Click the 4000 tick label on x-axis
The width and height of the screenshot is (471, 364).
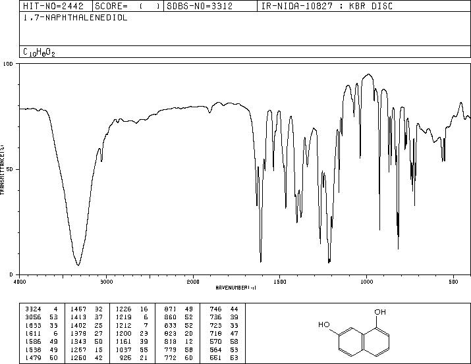(20, 282)
